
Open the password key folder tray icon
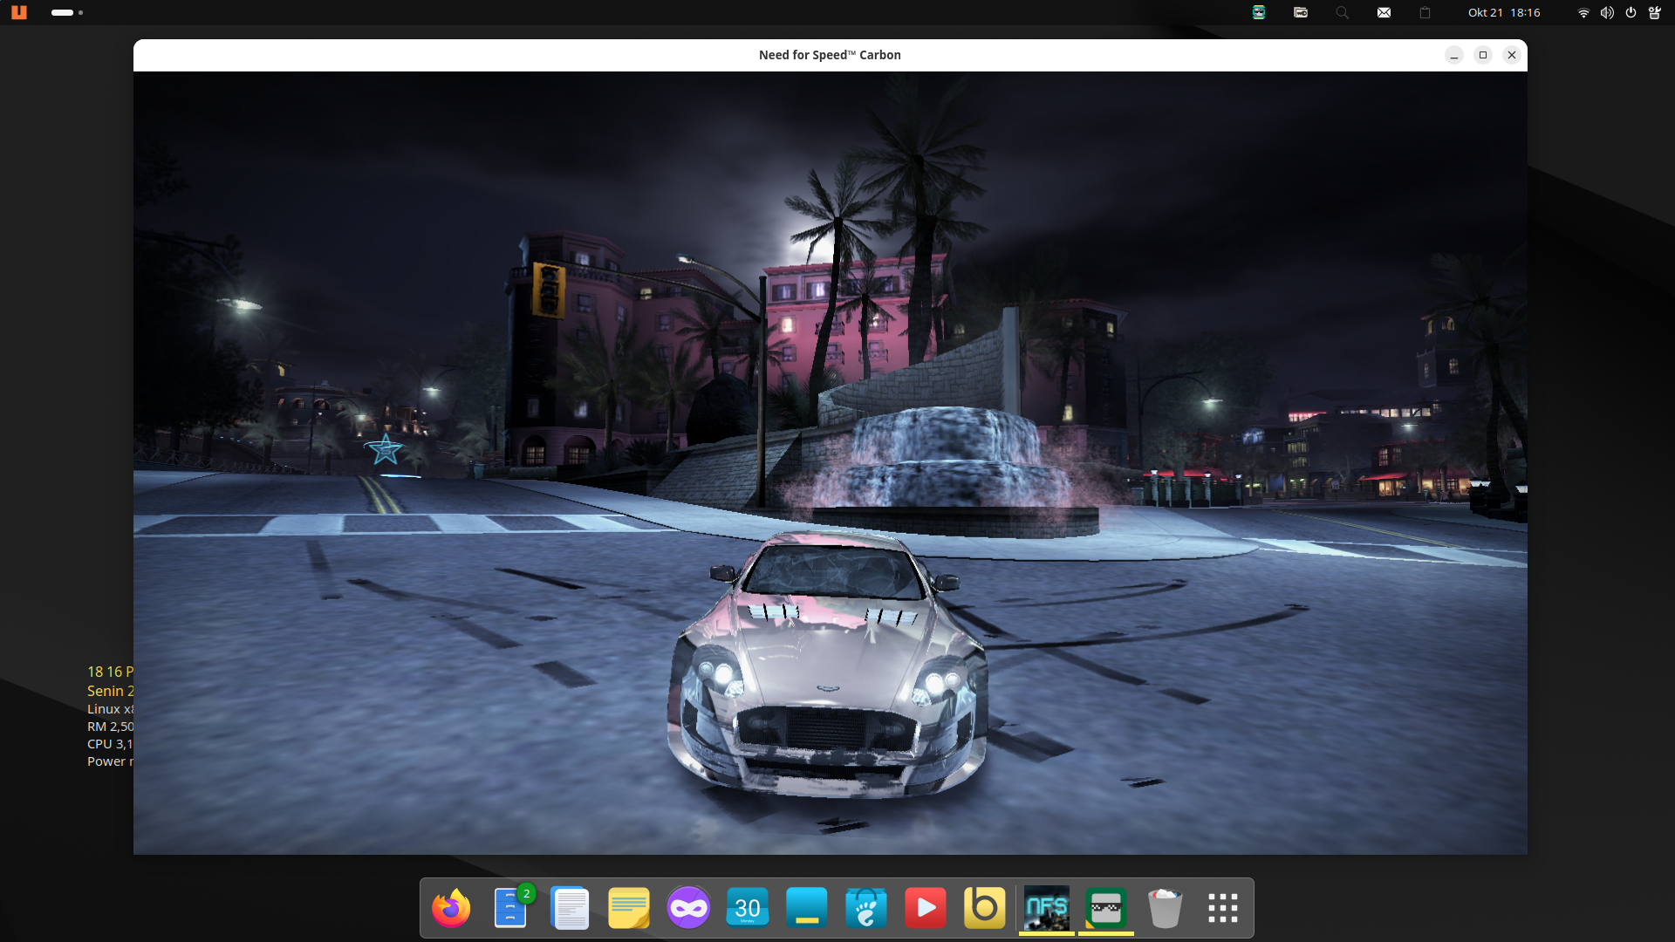[x=1301, y=12]
